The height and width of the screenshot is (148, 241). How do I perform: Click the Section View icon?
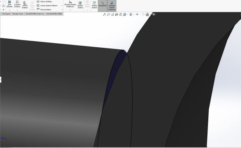[x=116, y=14]
